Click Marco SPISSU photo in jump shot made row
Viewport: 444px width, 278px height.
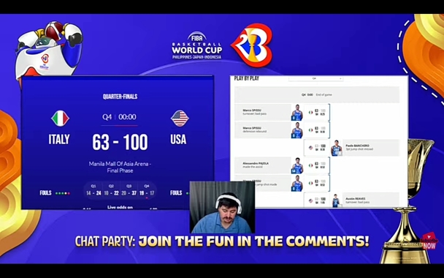(296, 183)
